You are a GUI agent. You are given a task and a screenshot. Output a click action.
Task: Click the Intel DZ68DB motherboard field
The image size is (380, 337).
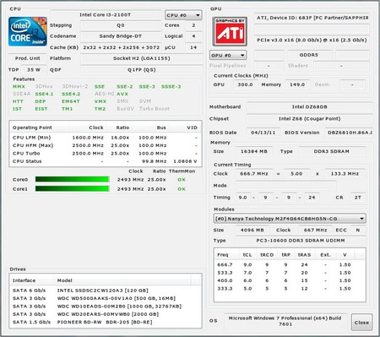point(309,107)
